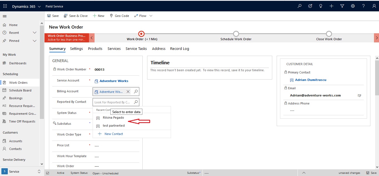
Task: Switch to the Products tab
Action: (95, 49)
